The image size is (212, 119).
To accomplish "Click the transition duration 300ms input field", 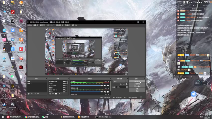I will (121, 87).
